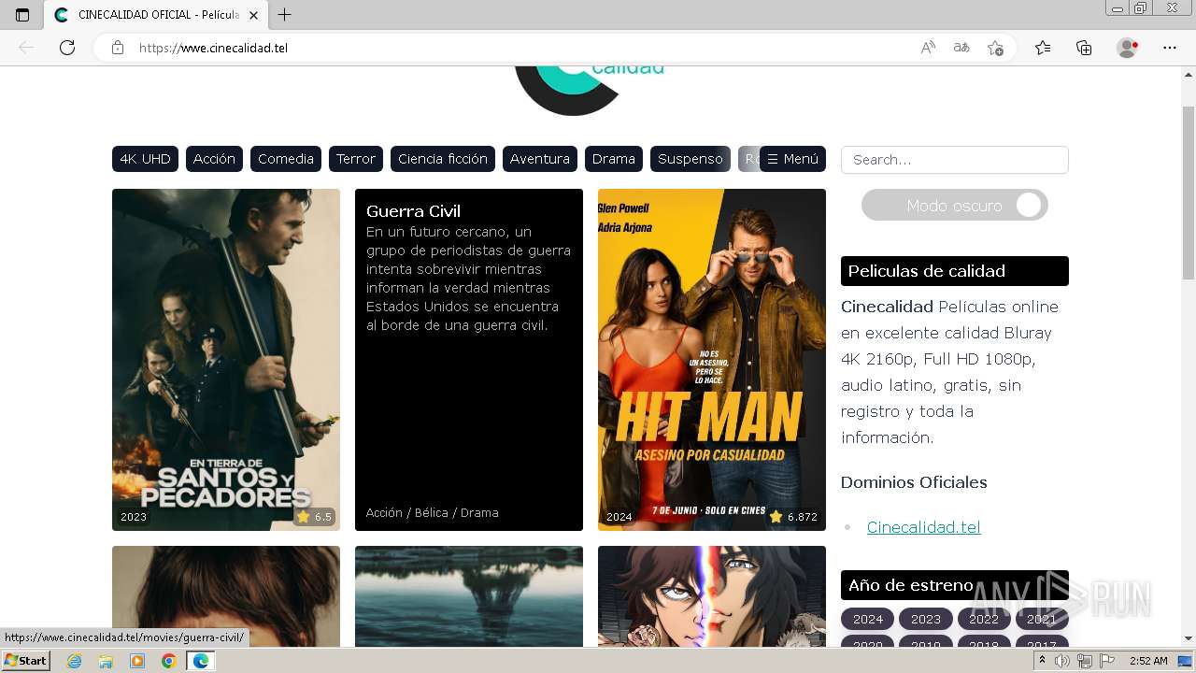Add this page to favorites
Screen dimensions: 1196x673
995,48
